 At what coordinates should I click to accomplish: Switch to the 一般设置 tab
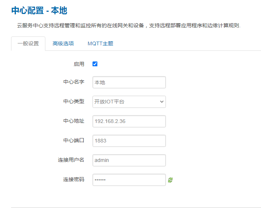[28, 43]
